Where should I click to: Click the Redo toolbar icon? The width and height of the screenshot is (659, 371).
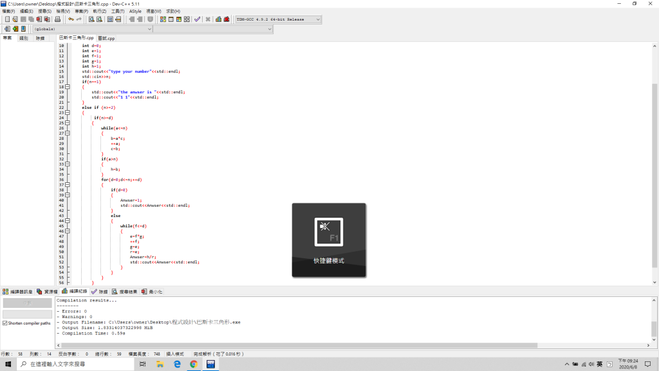click(79, 19)
